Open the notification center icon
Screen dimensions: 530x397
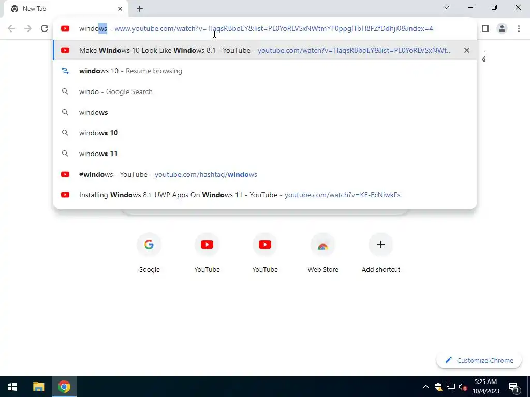click(513, 387)
